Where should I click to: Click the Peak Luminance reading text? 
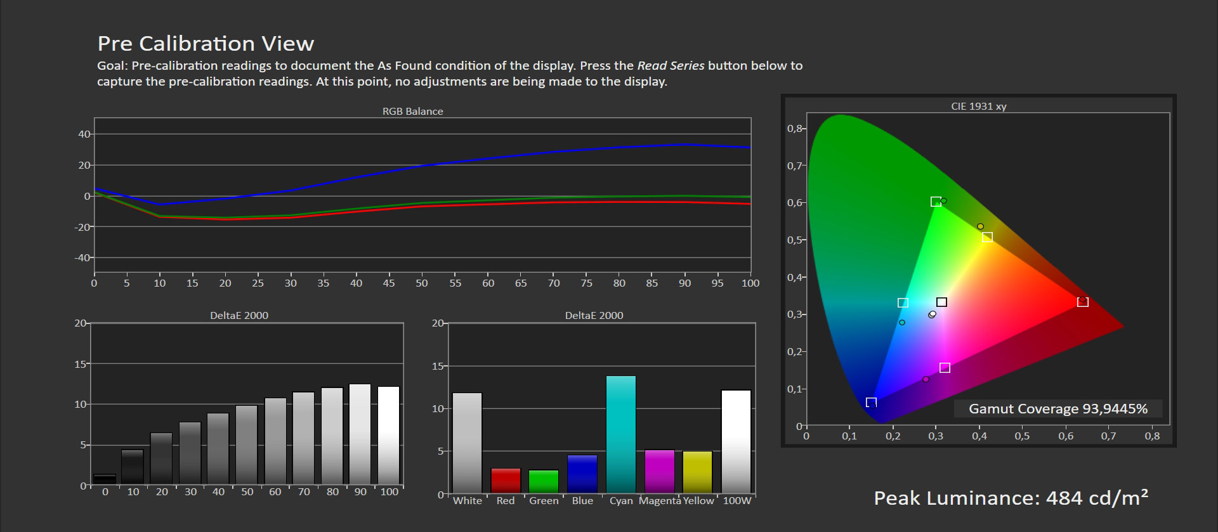point(1011,498)
